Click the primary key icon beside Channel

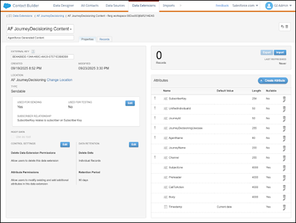click(x=155, y=158)
